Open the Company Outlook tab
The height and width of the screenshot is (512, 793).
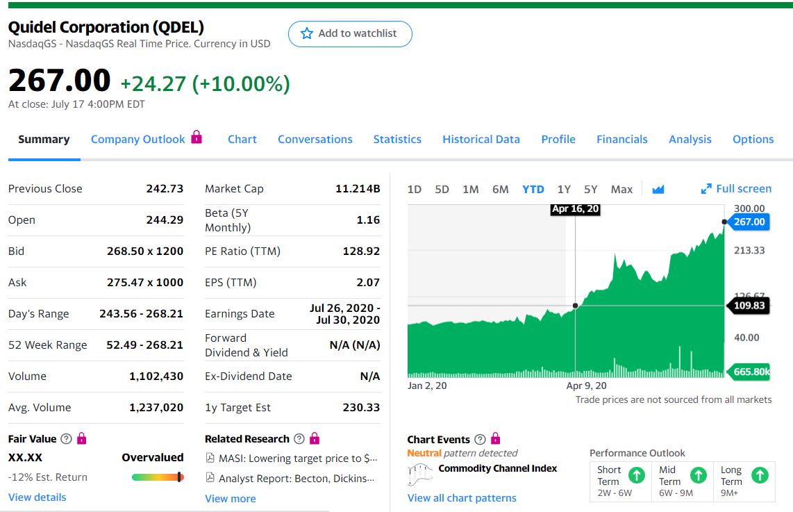138,140
